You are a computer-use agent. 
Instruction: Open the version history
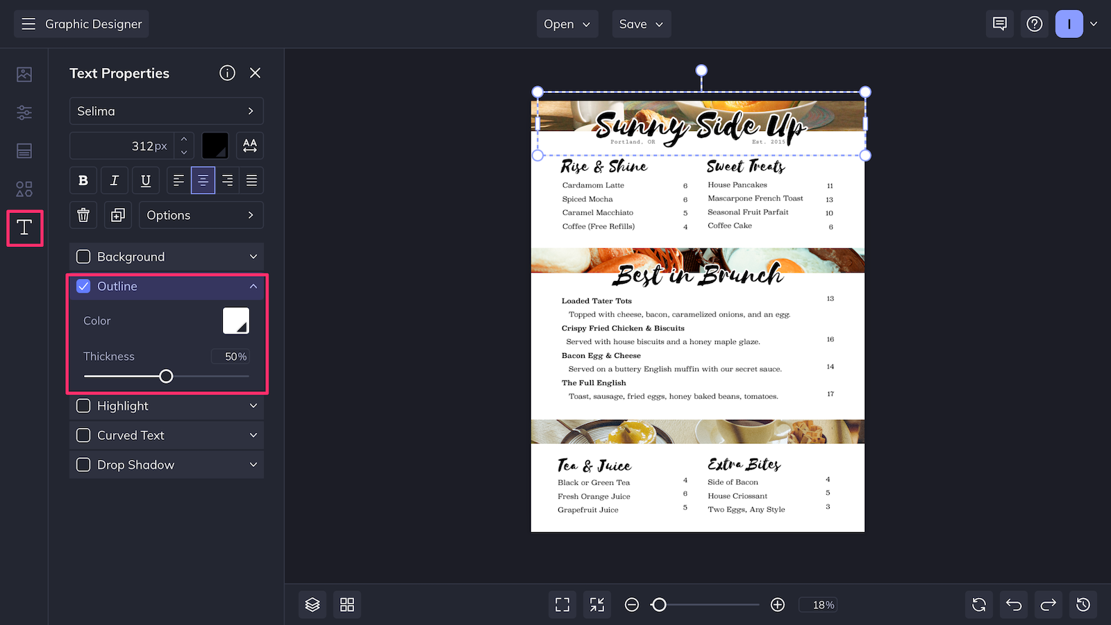click(x=1083, y=604)
